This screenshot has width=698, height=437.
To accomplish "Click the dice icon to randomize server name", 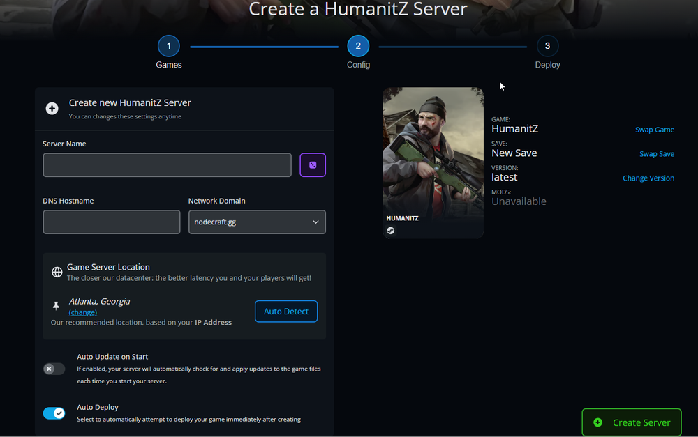I will tap(313, 164).
